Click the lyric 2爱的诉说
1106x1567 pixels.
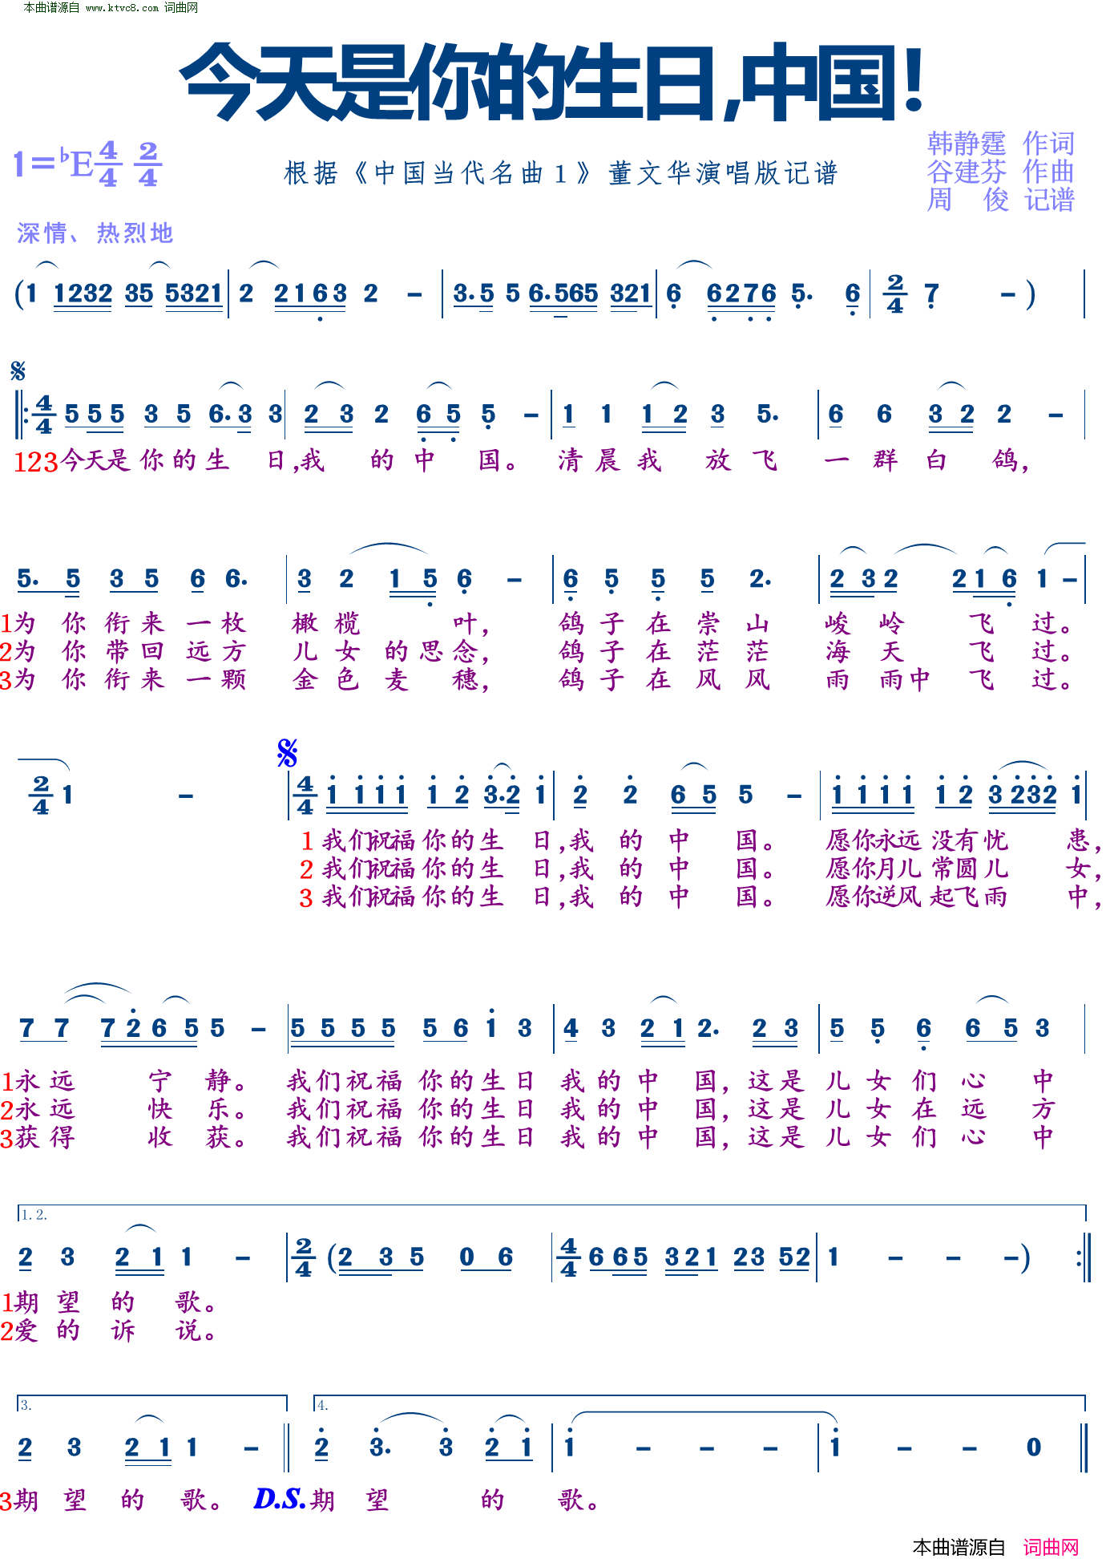109,1331
